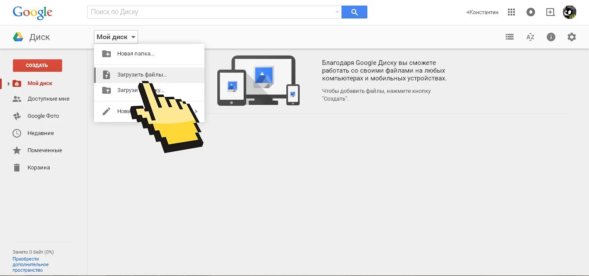
Task: Click the blue search magnifier button
Action: 354,12
